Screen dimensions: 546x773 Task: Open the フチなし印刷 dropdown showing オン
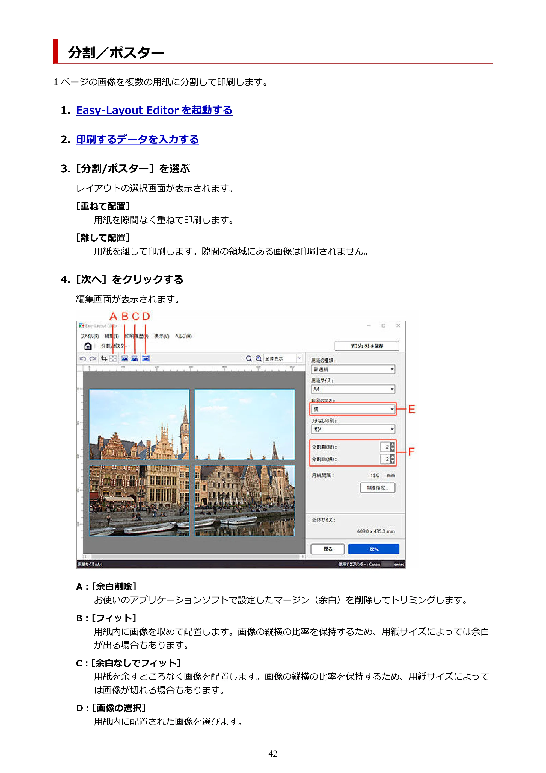(x=353, y=429)
